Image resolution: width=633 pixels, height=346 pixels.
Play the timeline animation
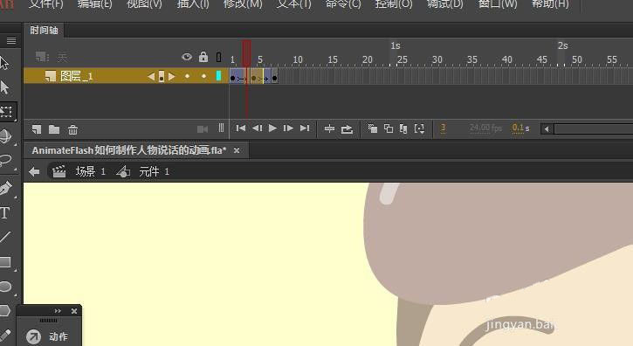coord(272,128)
